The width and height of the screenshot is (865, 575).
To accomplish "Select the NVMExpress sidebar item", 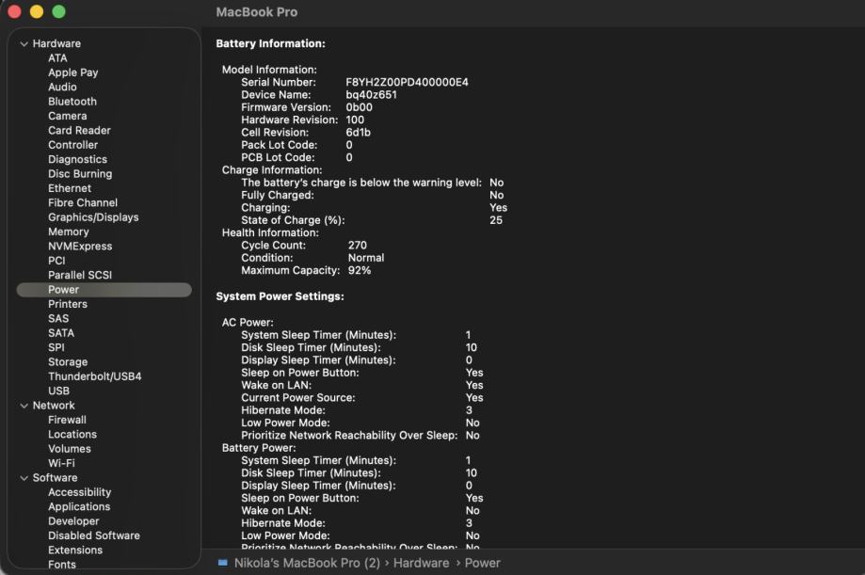I will point(80,247).
